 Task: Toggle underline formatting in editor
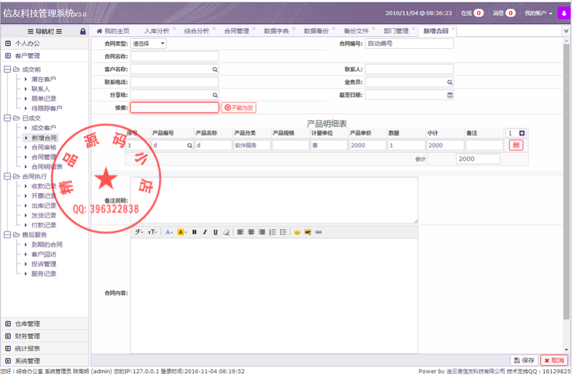pyautogui.click(x=215, y=232)
